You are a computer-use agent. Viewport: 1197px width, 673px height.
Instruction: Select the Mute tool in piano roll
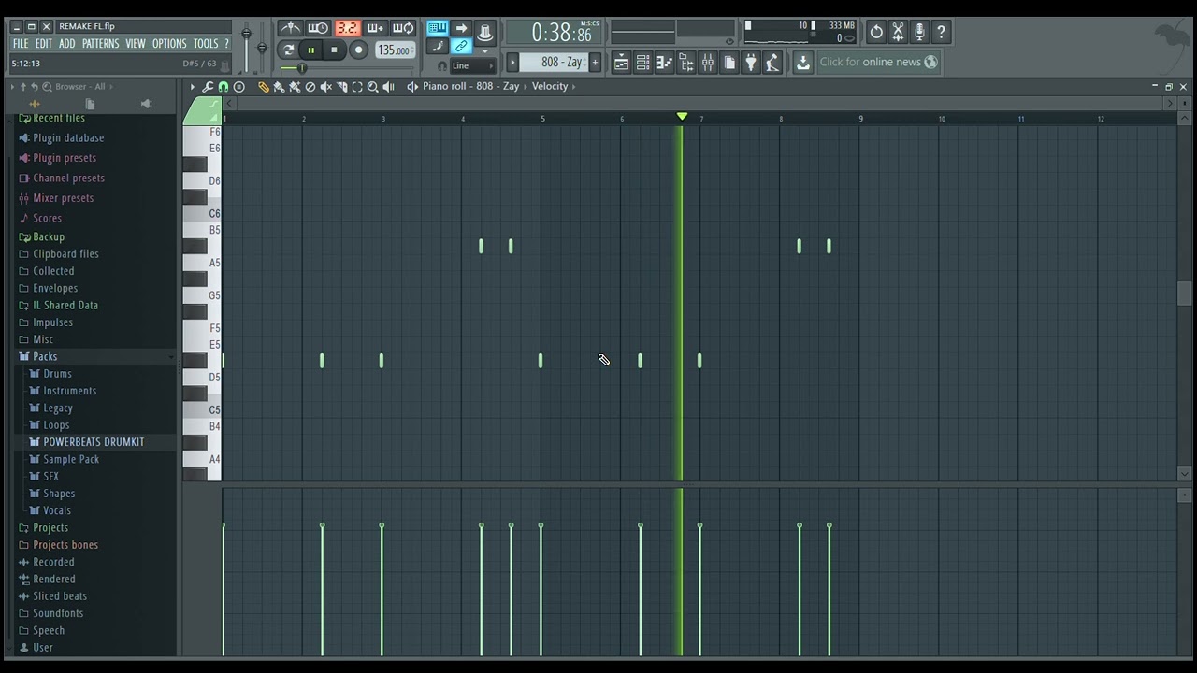326,87
